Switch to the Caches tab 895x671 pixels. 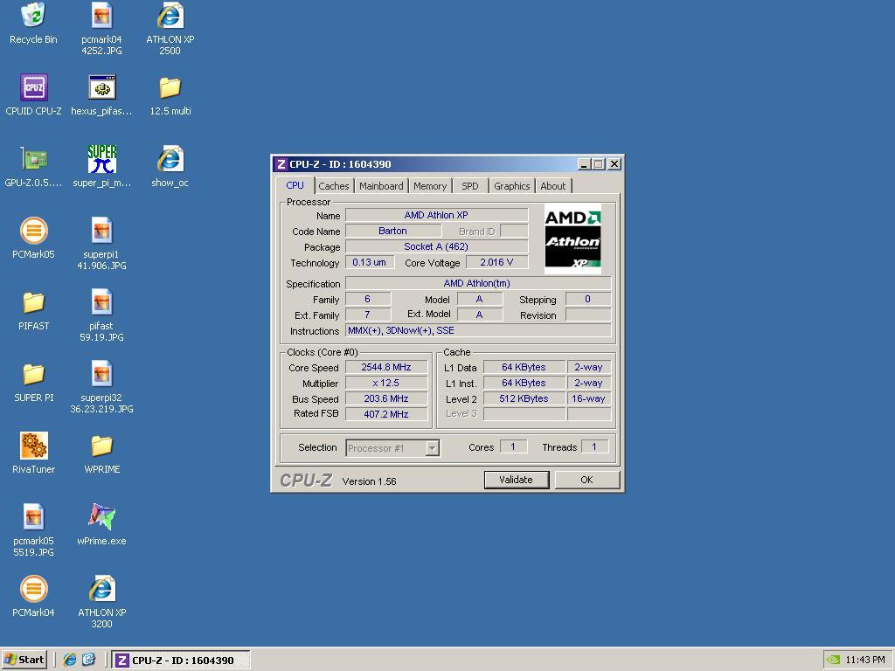coord(333,186)
